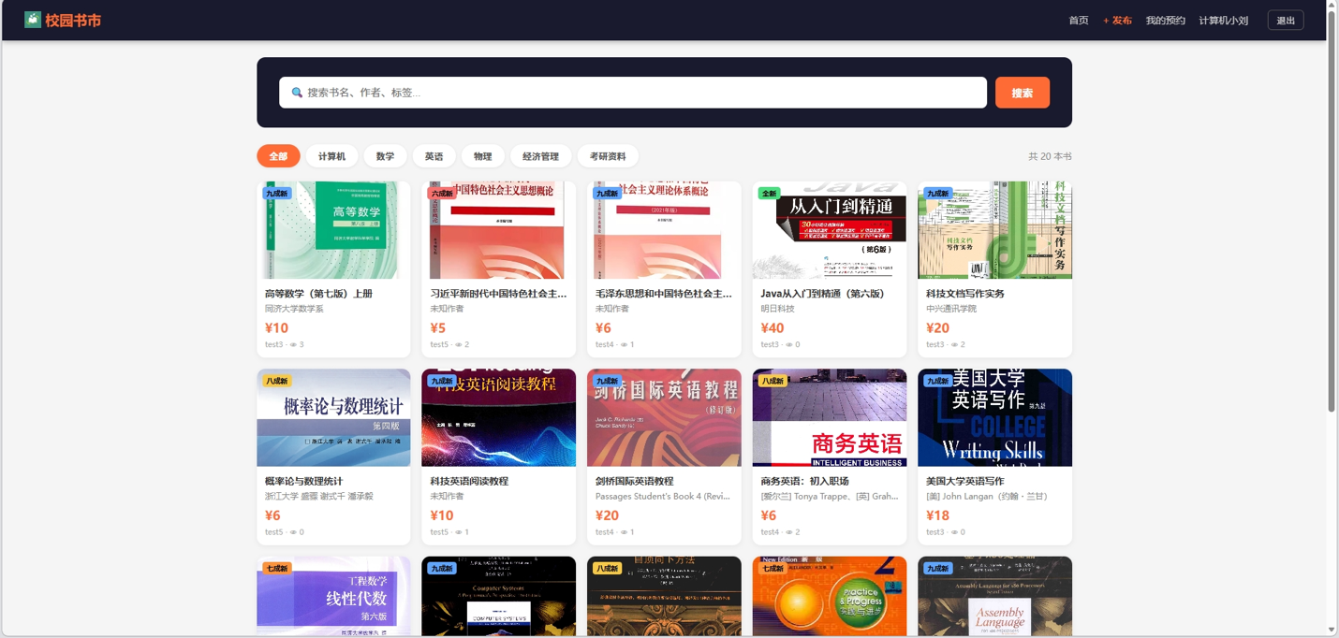Screen dimensions: 1339x638
Task: Filter books by 计算机 category
Action: 331,156
